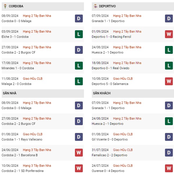Click the D badge for Cordoba 0-0 Malaga in the top Cordoba list
The height and width of the screenshot is (174, 174).
[79, 18]
